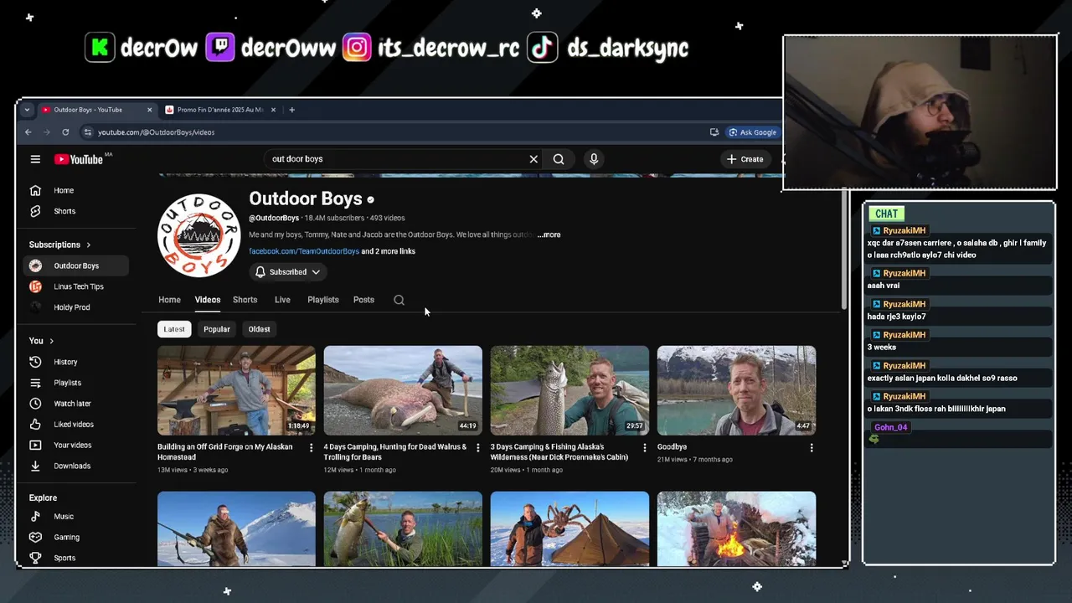Open Watch later list

pos(75,404)
